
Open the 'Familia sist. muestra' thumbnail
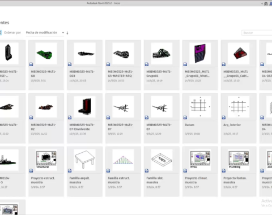(161, 160)
